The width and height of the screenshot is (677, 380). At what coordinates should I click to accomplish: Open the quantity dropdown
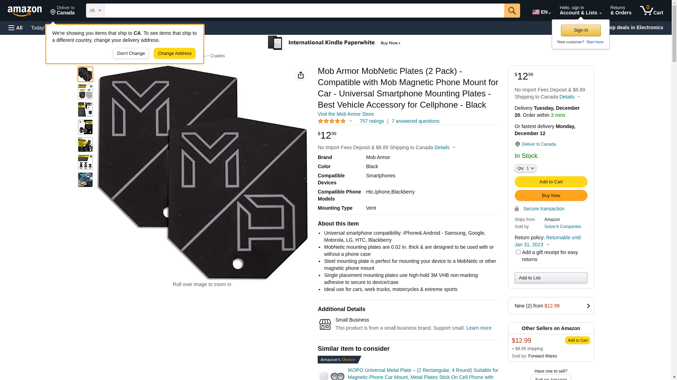tap(525, 169)
